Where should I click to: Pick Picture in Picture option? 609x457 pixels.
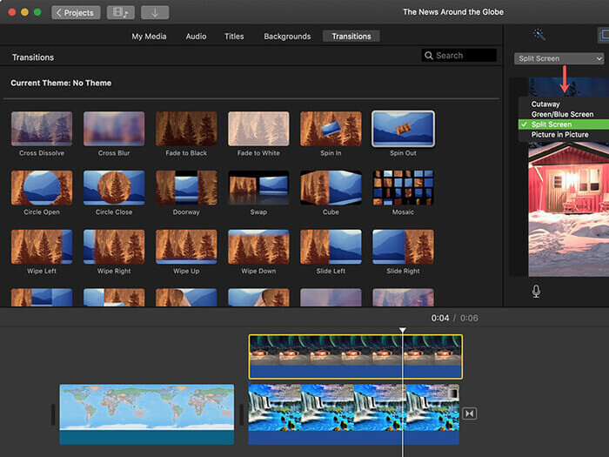[x=559, y=135]
